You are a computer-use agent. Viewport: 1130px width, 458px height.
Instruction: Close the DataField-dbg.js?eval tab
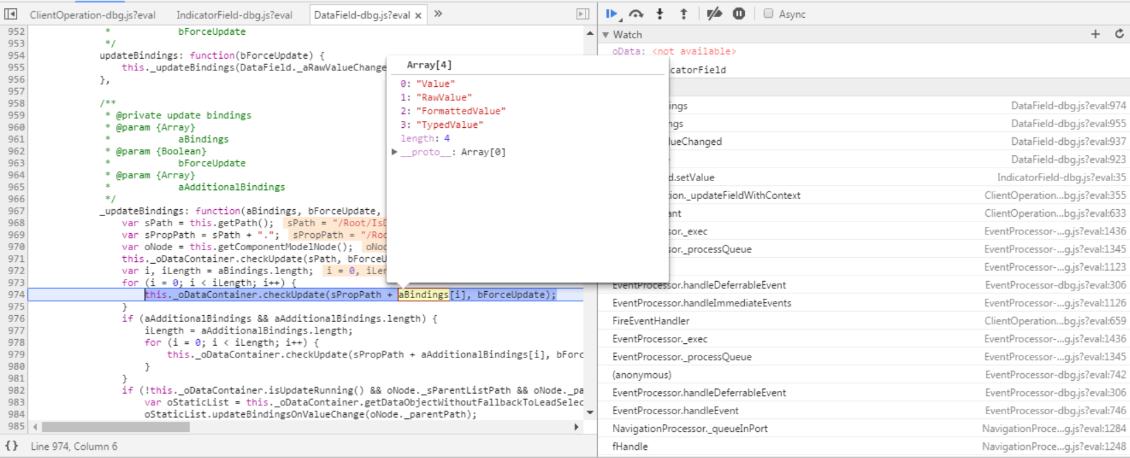tap(418, 15)
